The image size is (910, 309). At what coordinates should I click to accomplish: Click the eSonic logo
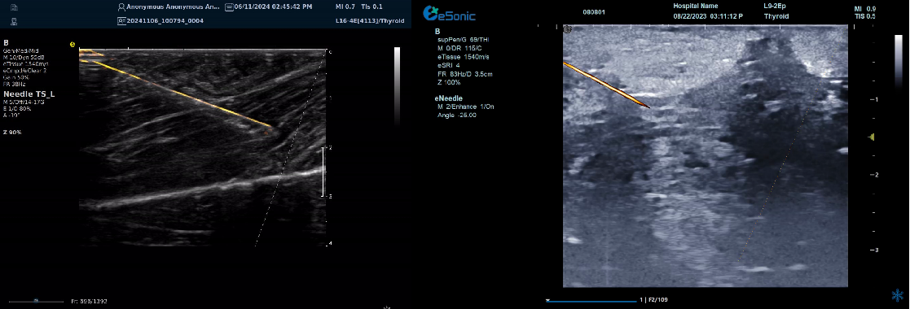449,13
